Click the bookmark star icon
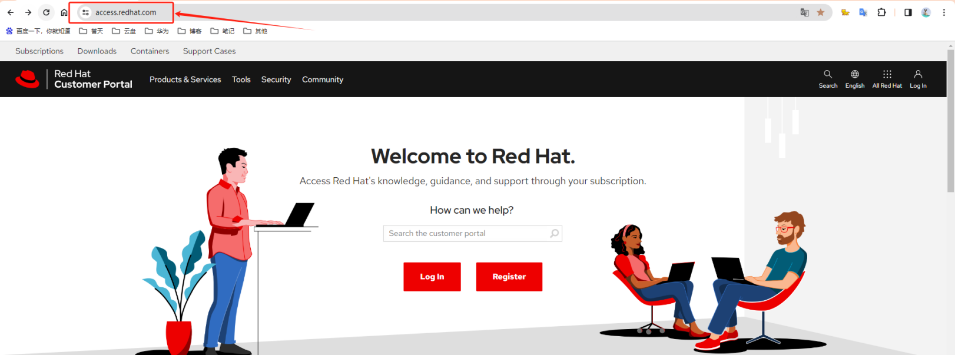The width and height of the screenshot is (955, 355). [820, 12]
